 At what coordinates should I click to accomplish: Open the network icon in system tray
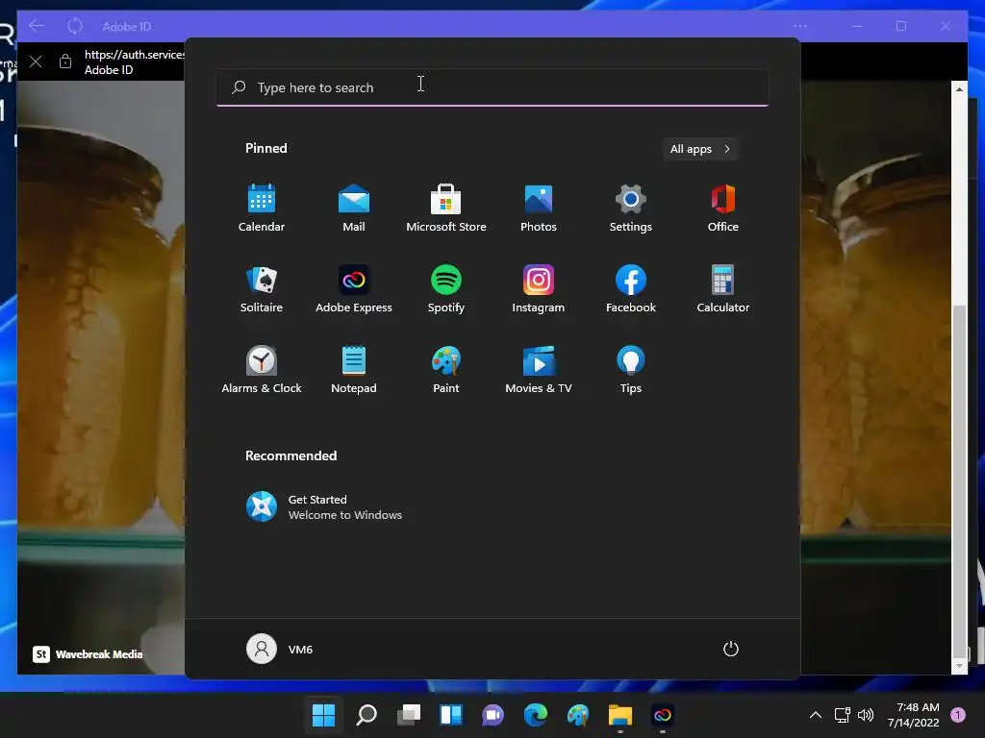843,715
